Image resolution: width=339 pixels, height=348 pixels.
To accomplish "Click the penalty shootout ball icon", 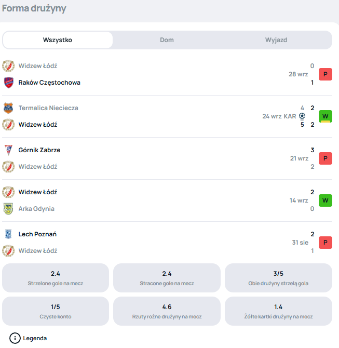I will coord(302,116).
